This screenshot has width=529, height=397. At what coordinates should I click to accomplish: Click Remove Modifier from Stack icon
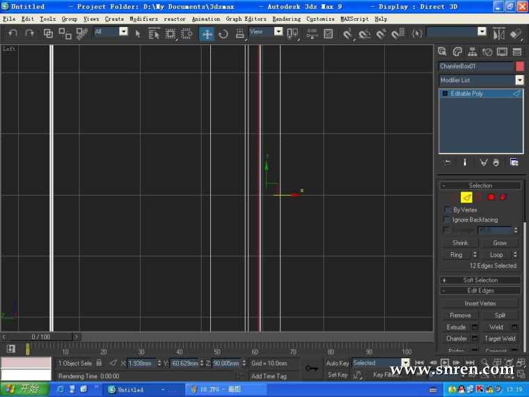pyautogui.click(x=496, y=163)
